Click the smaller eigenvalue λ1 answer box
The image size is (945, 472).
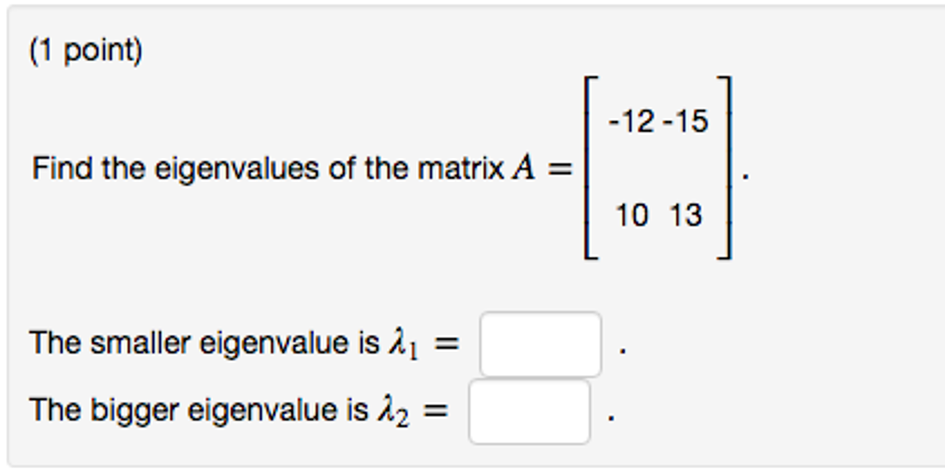click(541, 343)
